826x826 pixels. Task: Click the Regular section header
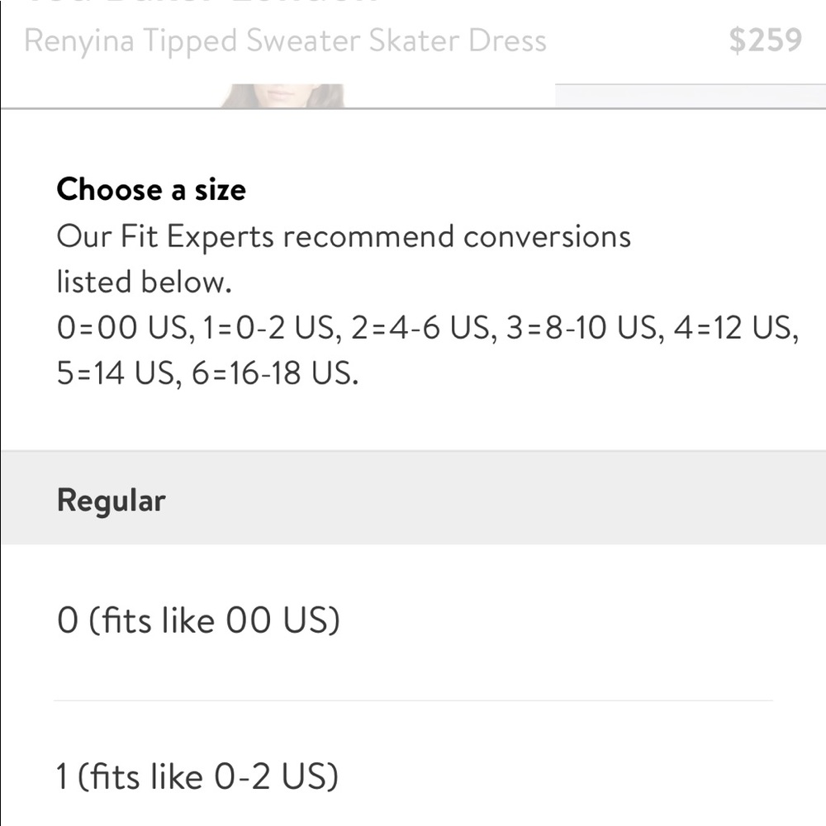pos(413,498)
